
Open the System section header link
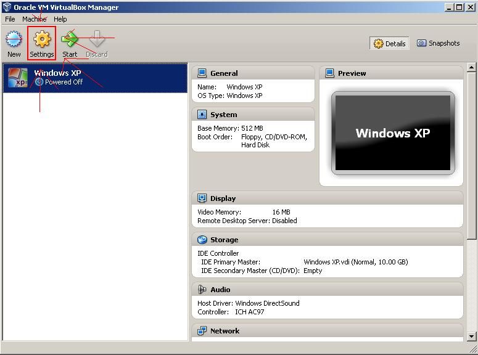tap(223, 115)
